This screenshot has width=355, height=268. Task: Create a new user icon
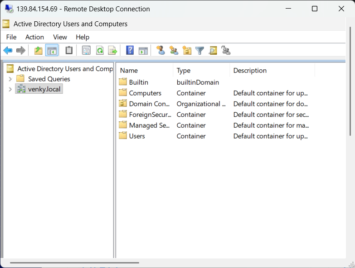(160, 50)
